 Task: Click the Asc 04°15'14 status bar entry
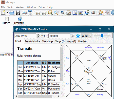point(7,55)
